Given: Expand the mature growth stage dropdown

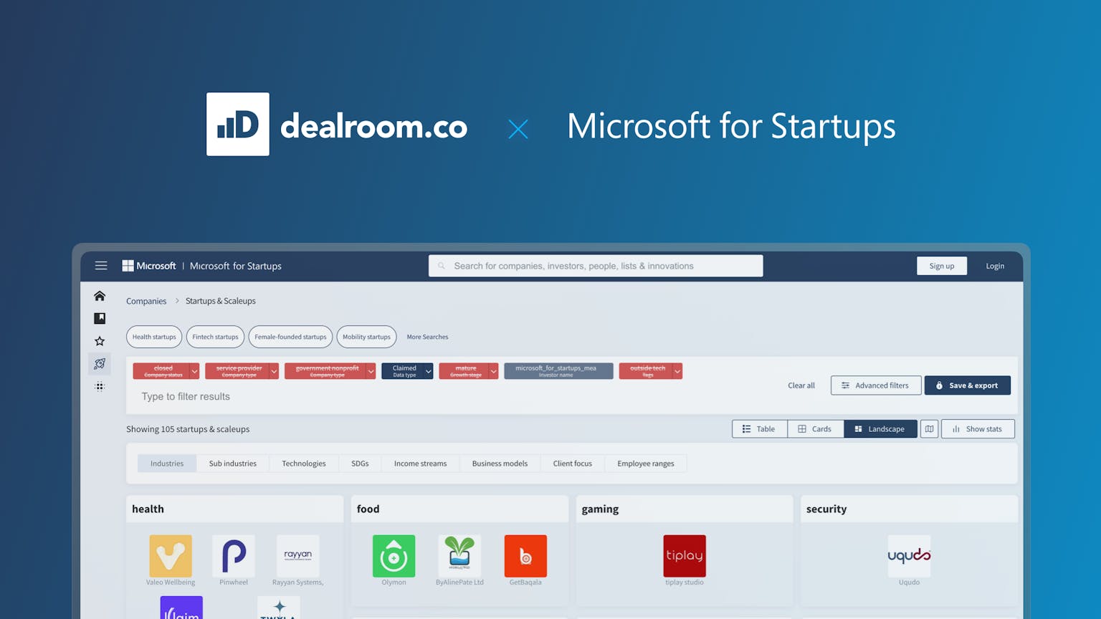Looking at the screenshot, I should (493, 371).
